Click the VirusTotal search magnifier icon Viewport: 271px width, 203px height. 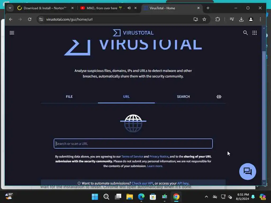245,33
